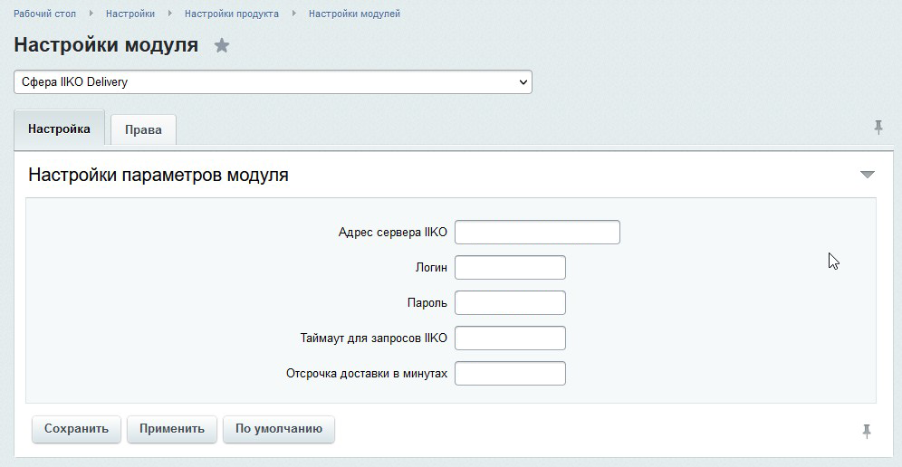Viewport: 902px width, 467px height.
Task: Switch to the Права tab
Action: pyautogui.click(x=143, y=130)
